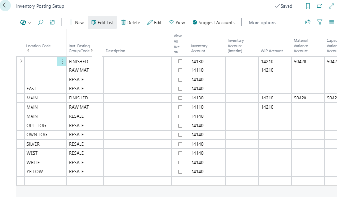Open the search magnifier icon
This screenshot has height=197, width=337.
coord(40,22)
